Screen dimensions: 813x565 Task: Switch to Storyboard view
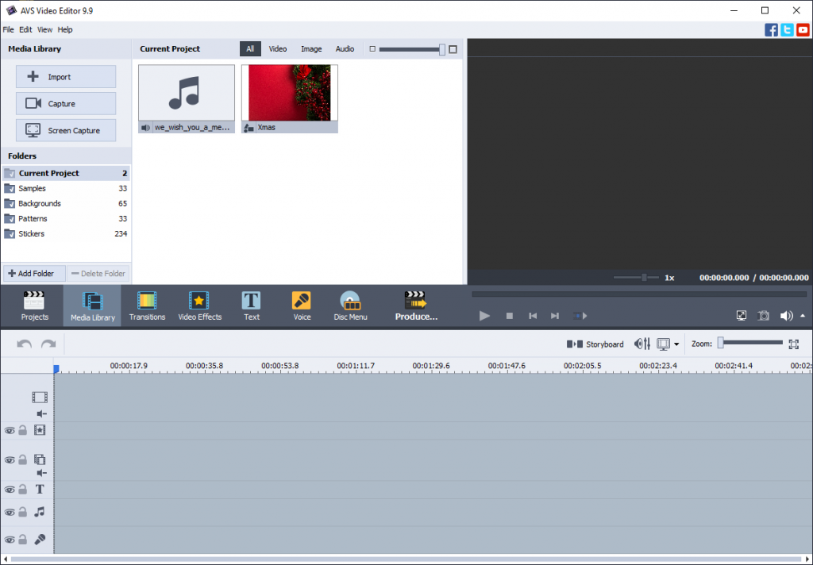pos(595,344)
